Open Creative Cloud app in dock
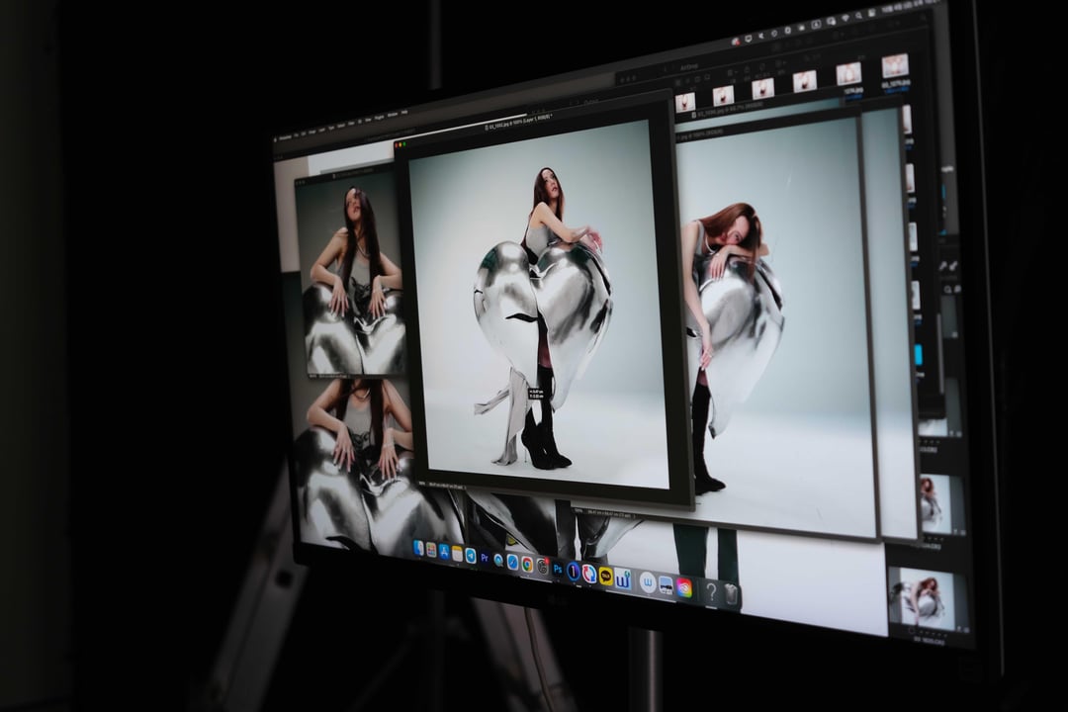 pos(683,587)
